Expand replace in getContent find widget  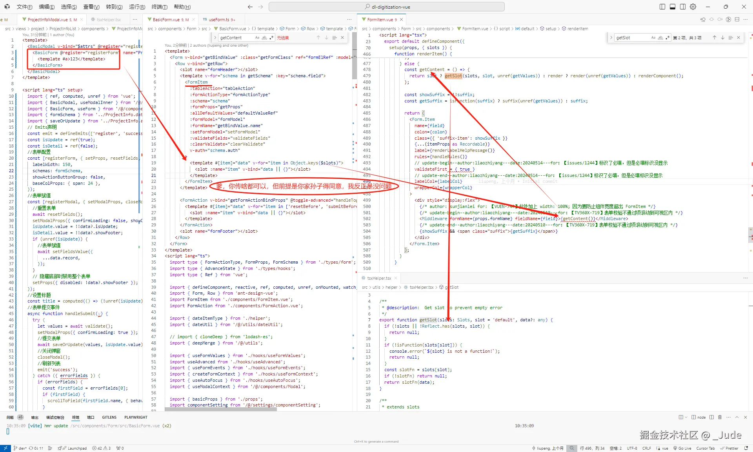215,38
